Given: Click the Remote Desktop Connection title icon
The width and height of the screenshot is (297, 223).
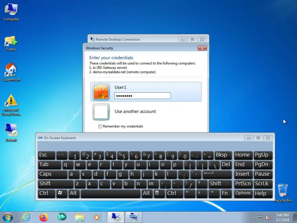Looking at the screenshot, I should tap(93, 39).
